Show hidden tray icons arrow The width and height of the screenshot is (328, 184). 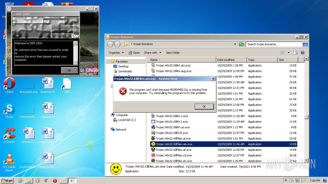coord(286,181)
